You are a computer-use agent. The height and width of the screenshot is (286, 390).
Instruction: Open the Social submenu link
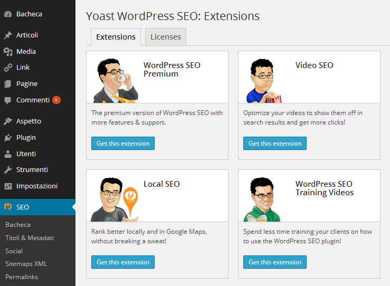[14, 251]
